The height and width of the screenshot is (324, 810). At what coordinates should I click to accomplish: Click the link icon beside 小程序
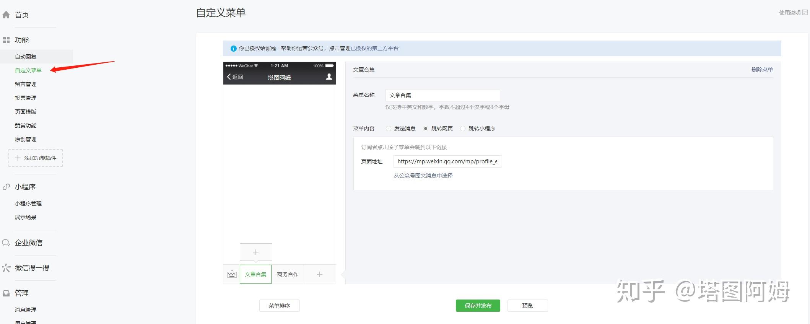pyautogui.click(x=6, y=187)
